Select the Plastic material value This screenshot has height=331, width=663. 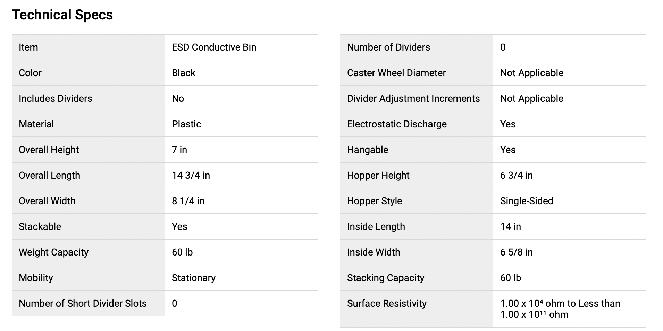(x=186, y=124)
